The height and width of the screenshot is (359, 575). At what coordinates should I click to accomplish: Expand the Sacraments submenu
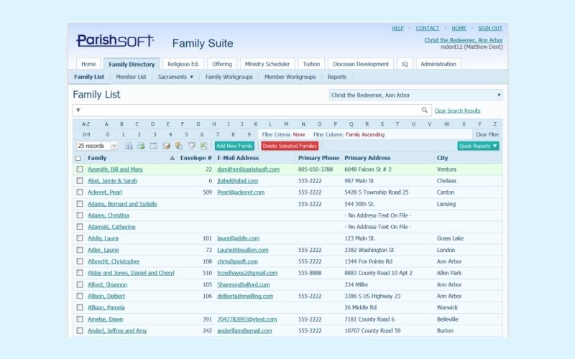(175, 77)
